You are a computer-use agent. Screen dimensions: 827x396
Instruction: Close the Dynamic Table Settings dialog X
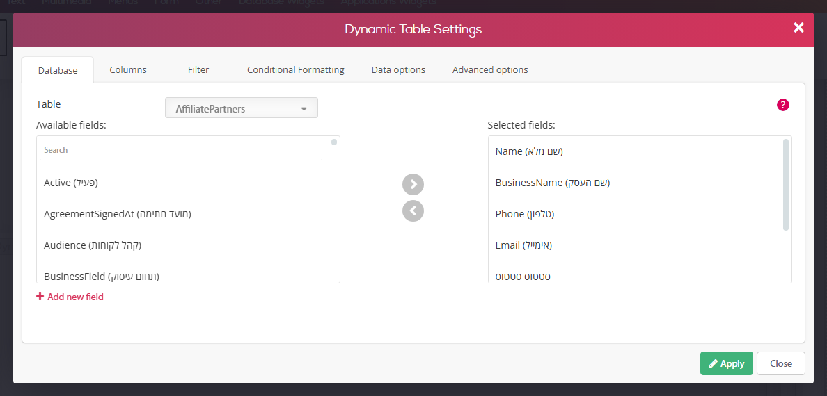coord(798,28)
